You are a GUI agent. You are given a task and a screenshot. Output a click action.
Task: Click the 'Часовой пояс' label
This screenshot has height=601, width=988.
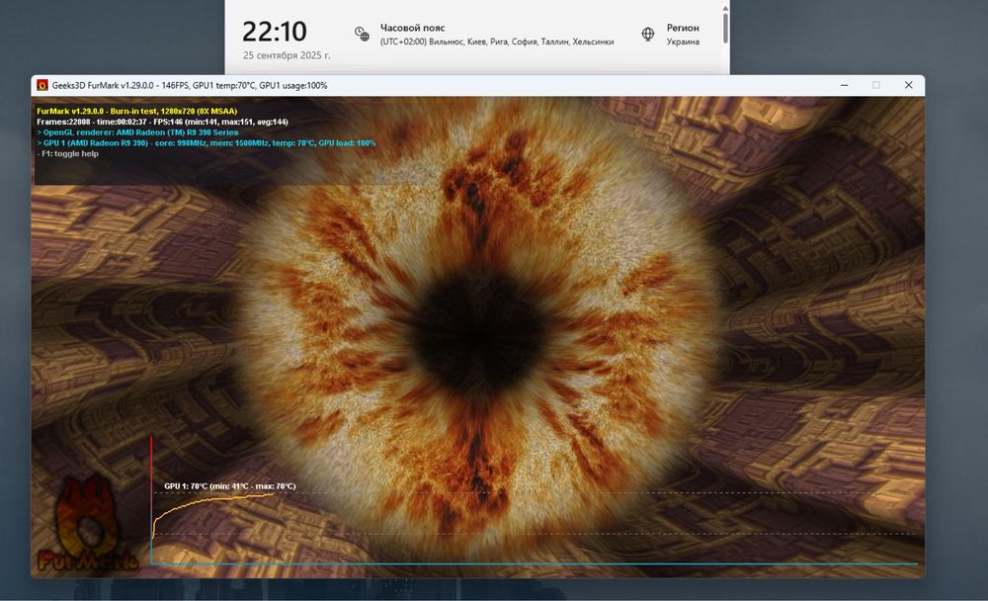412,28
